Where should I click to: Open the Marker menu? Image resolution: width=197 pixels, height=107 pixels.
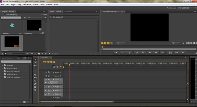click(x=35, y=5)
